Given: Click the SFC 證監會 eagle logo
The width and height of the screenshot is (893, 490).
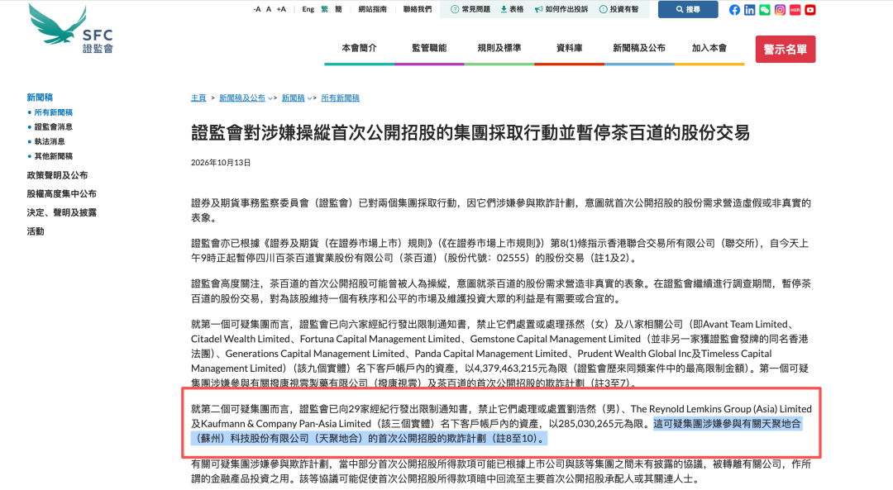Looking at the screenshot, I should point(71,29).
